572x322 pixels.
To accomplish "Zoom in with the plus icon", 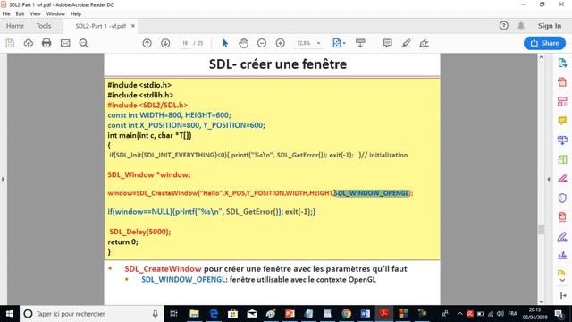I will point(280,43).
